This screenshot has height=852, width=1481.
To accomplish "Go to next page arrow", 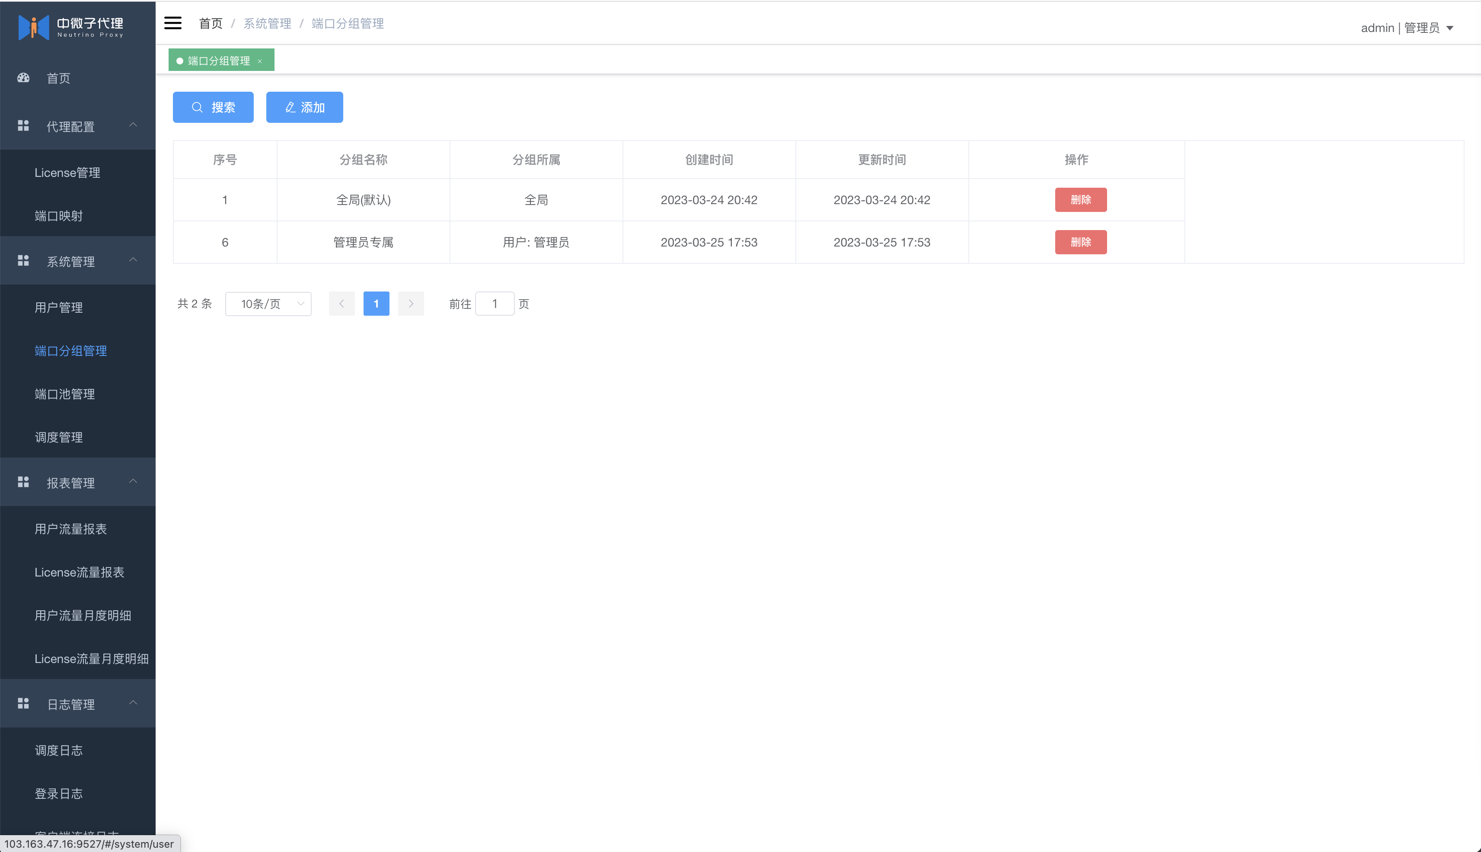I will pyautogui.click(x=411, y=304).
